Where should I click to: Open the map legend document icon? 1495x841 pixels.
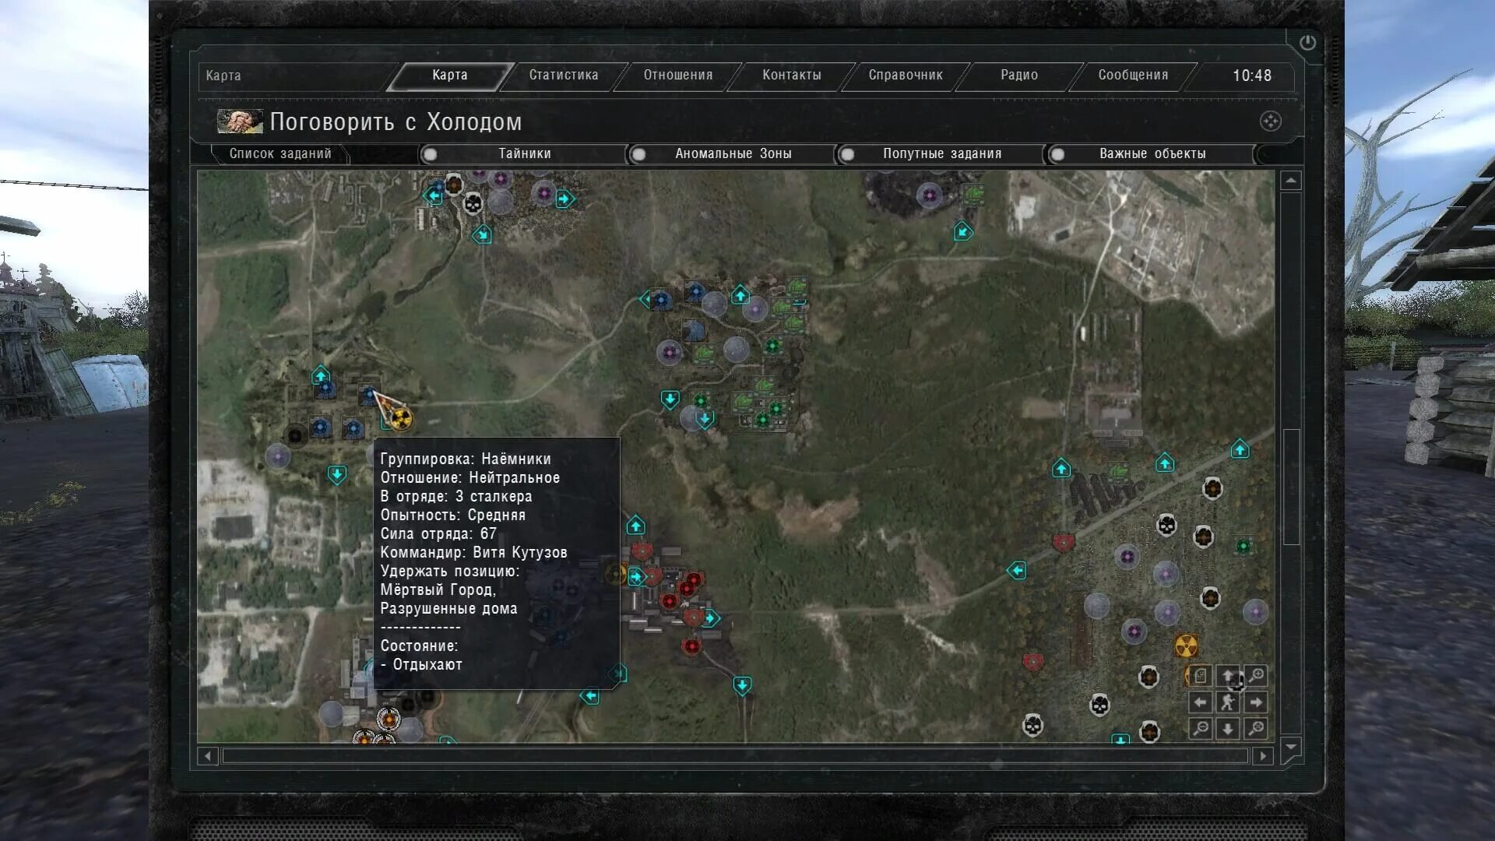click(1201, 676)
